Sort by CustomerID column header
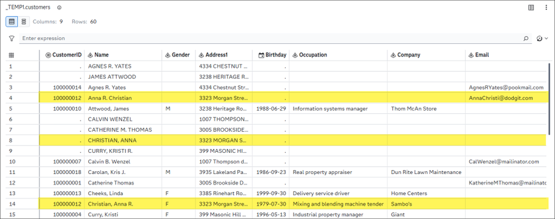The height and width of the screenshot is (219, 555). [x=64, y=55]
